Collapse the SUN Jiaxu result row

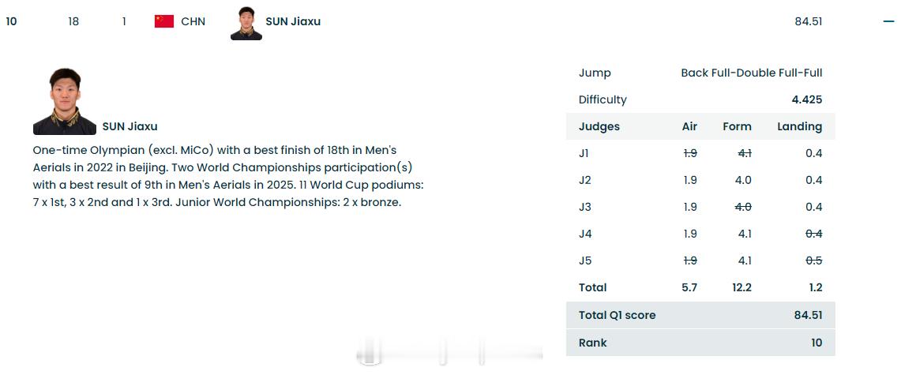click(888, 22)
